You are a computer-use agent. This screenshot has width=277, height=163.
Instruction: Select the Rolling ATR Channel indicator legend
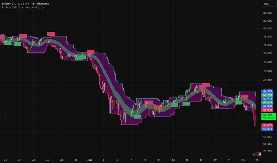[x=23, y=7]
